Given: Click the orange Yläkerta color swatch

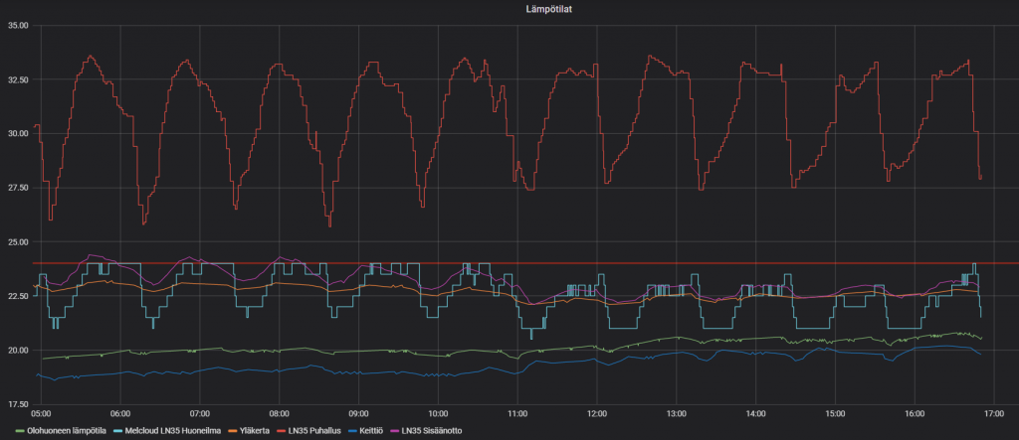Looking at the screenshot, I should pos(231,430).
